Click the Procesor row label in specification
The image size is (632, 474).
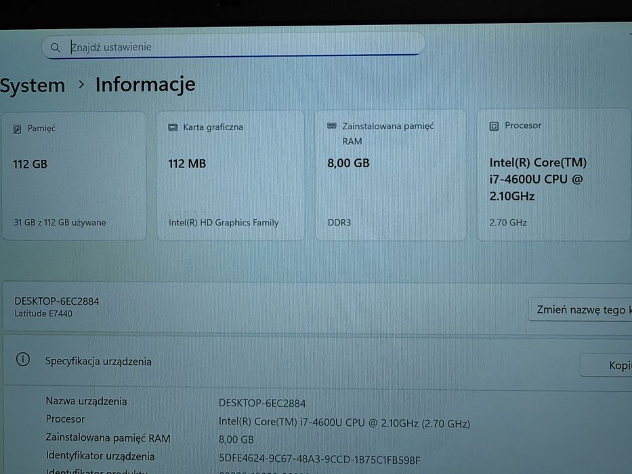tap(65, 419)
